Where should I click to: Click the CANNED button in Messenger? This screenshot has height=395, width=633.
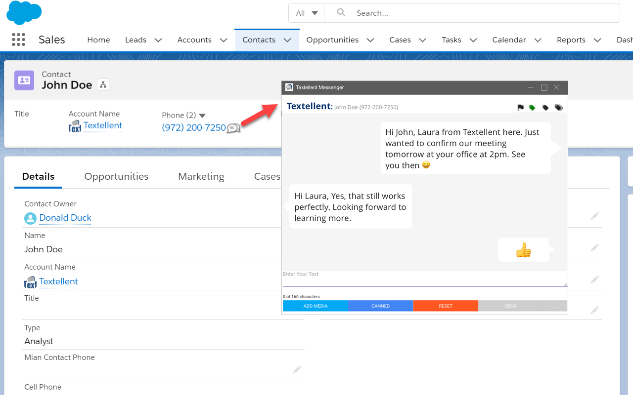click(380, 306)
